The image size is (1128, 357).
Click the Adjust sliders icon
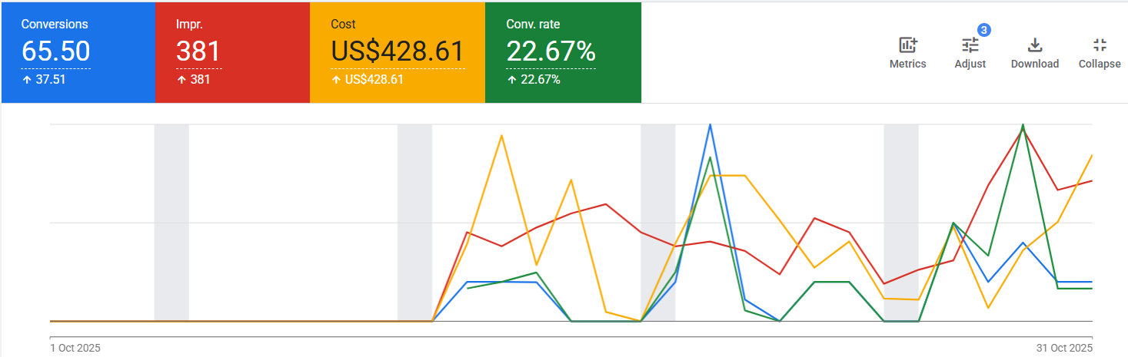click(970, 46)
